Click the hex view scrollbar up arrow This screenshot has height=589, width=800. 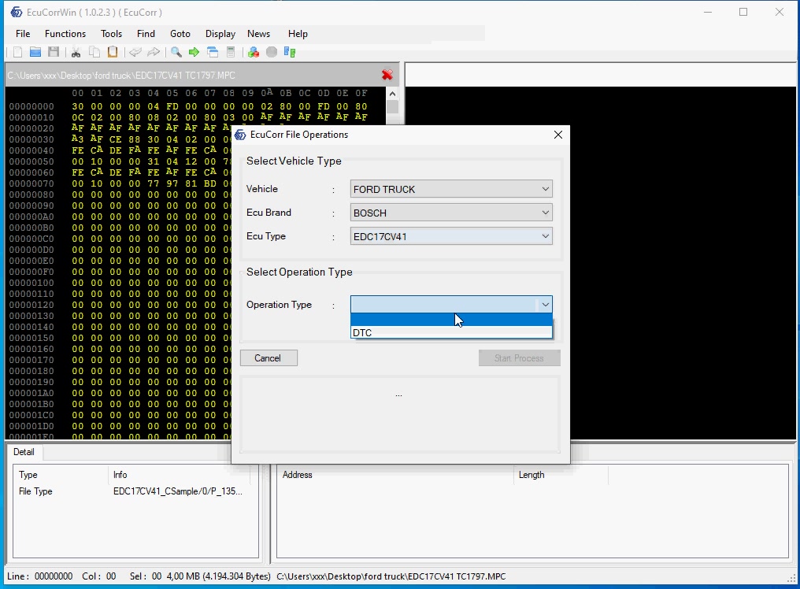[392, 94]
